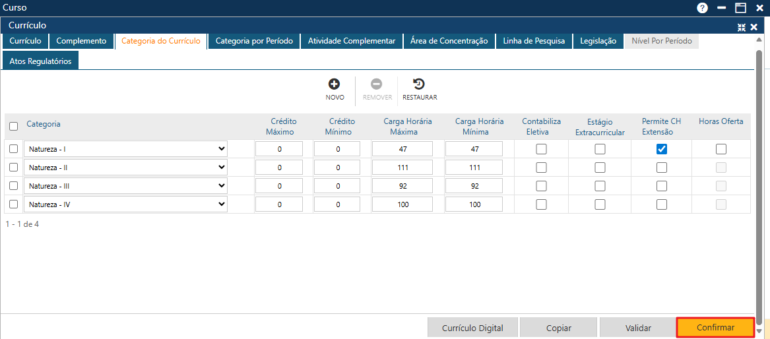Check Contabiliza Eletiva for Natureza - I
770x339 pixels.
pyautogui.click(x=541, y=149)
